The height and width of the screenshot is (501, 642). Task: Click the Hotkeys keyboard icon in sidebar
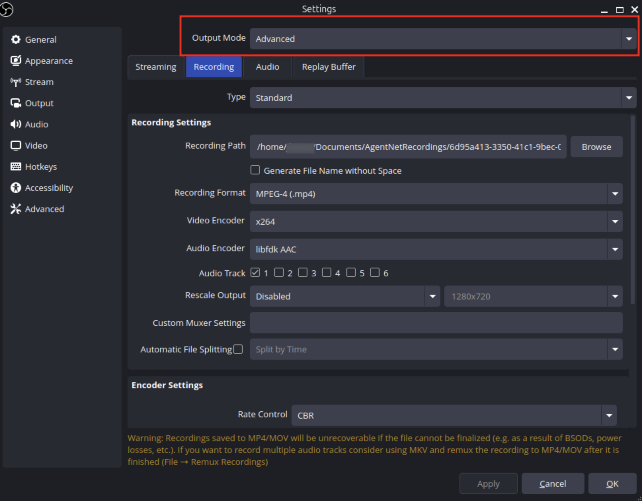click(16, 166)
